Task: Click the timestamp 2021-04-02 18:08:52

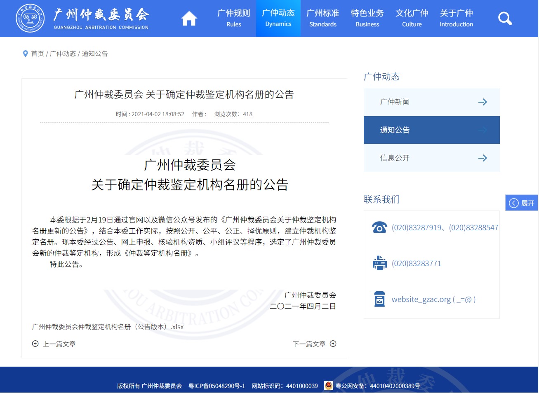Action: point(158,114)
